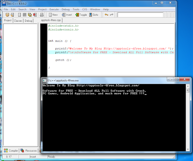Image resolution: width=193 pixels, height=161 pixels.
Task: Click the printf 'Welcome To My Blog' line
Action: (x=114, y=49)
